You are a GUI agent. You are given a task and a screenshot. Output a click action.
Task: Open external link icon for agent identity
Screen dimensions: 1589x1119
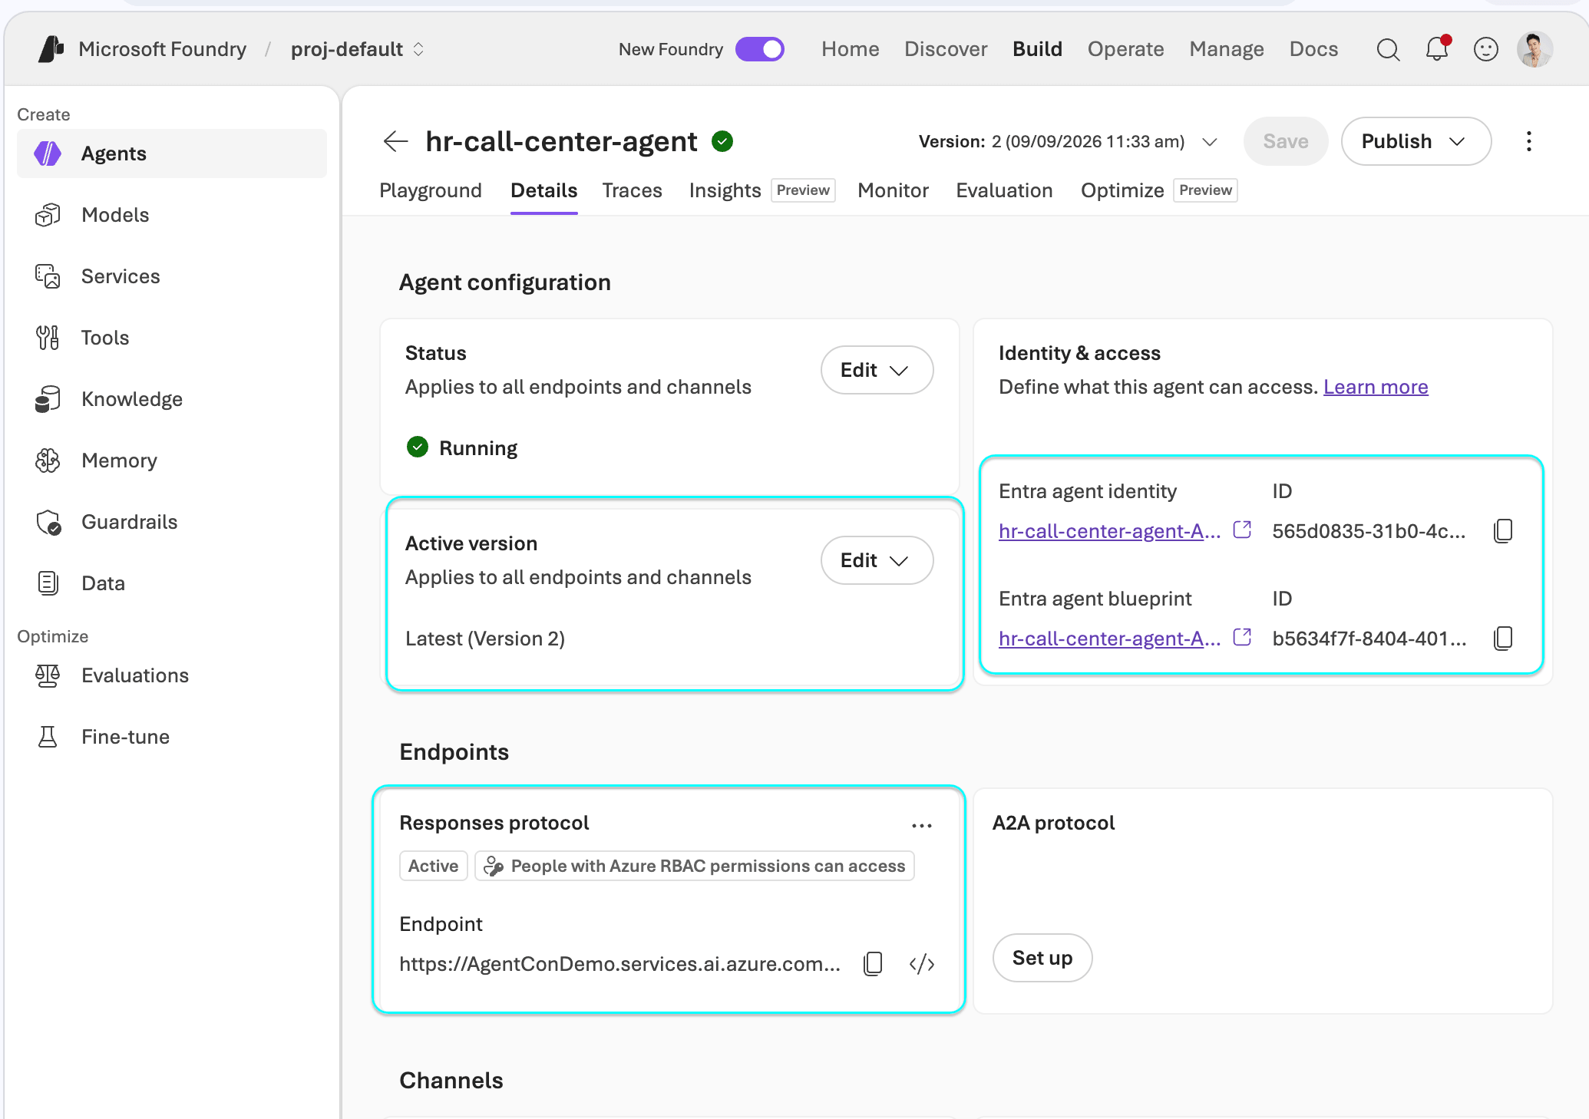point(1242,530)
